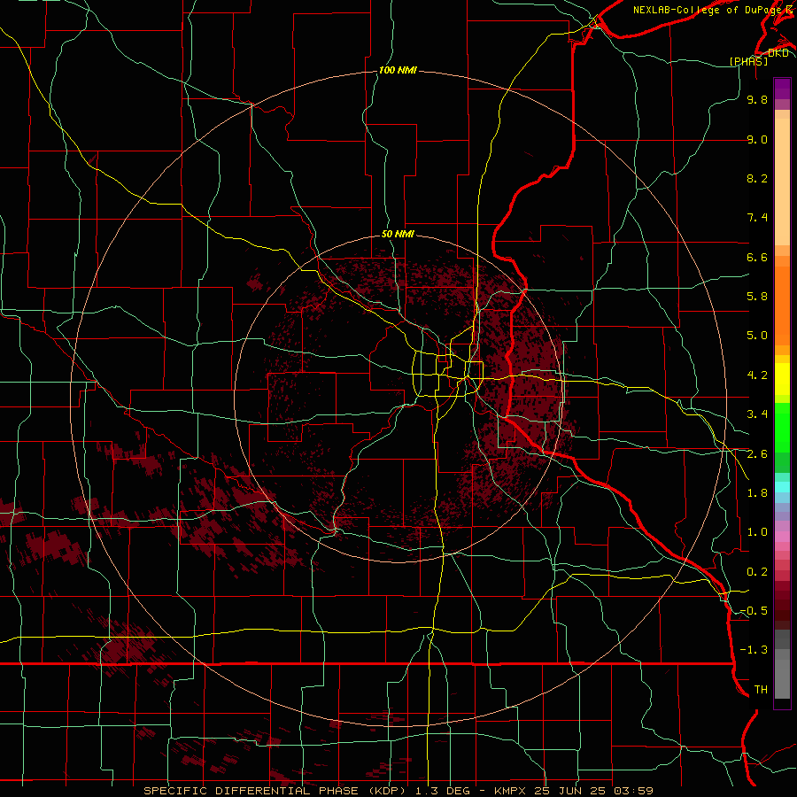The height and width of the screenshot is (797, 797).
Task: Click the "DKD" label above the legend
Action: click(x=778, y=53)
